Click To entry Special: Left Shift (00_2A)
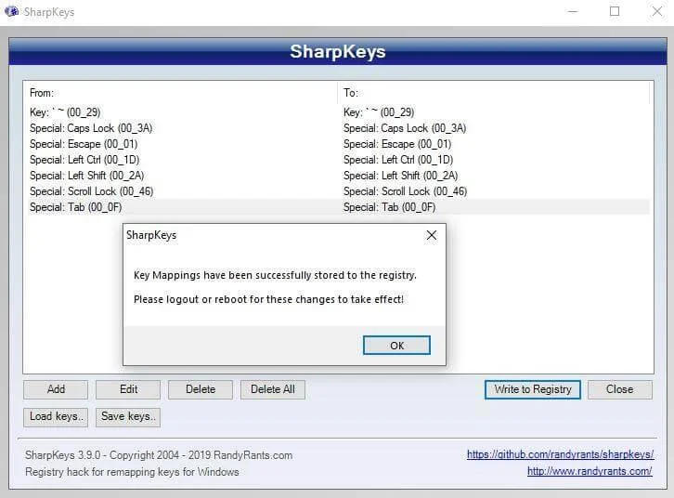Image resolution: width=674 pixels, height=498 pixels. (401, 176)
